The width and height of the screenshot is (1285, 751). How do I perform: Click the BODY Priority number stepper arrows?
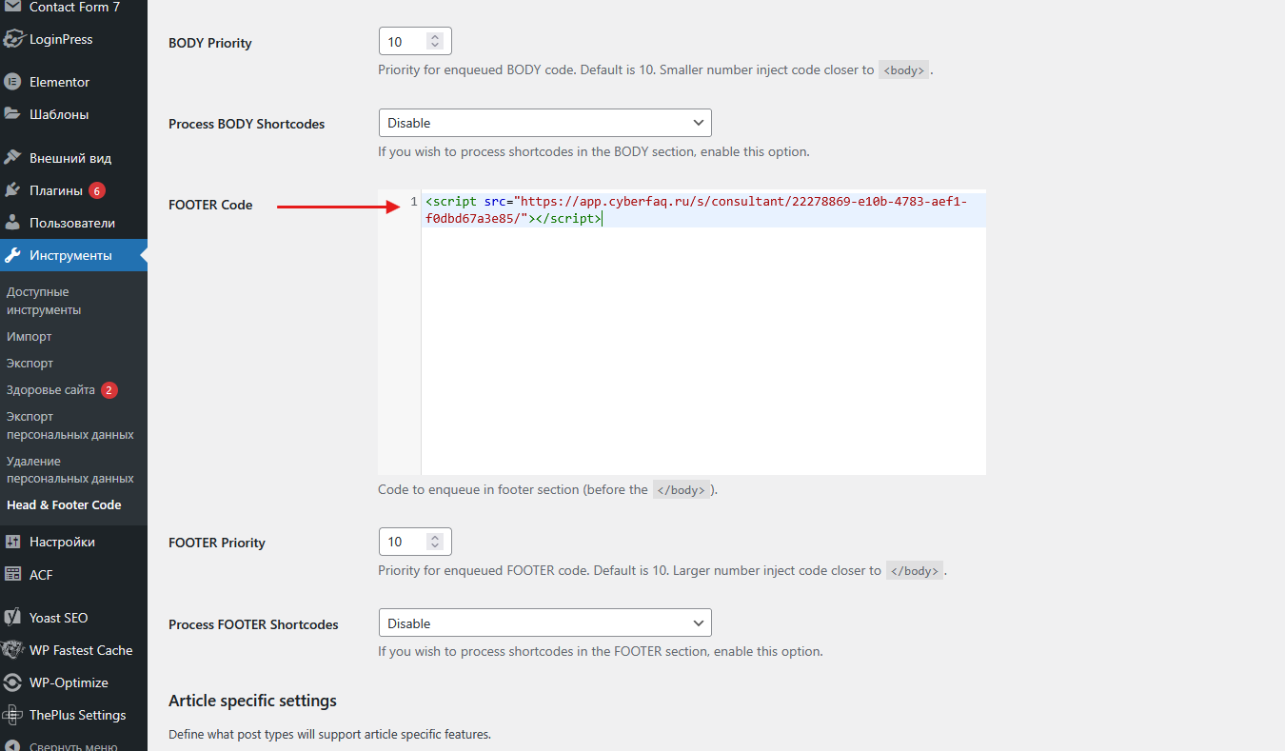tap(435, 42)
